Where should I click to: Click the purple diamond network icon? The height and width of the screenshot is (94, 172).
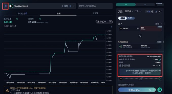(x=6, y=6)
